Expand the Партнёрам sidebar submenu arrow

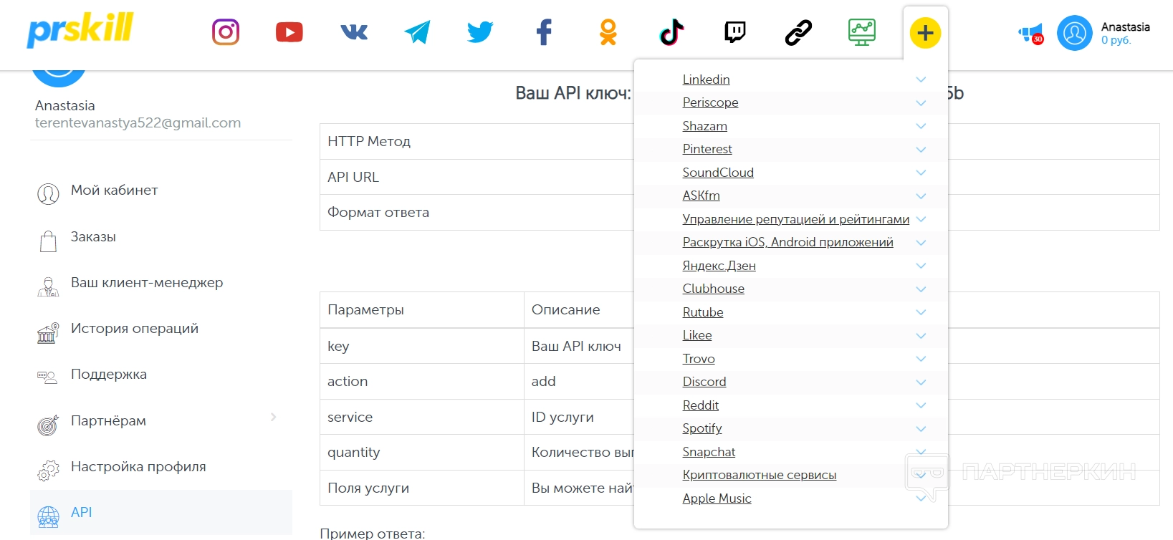273,417
